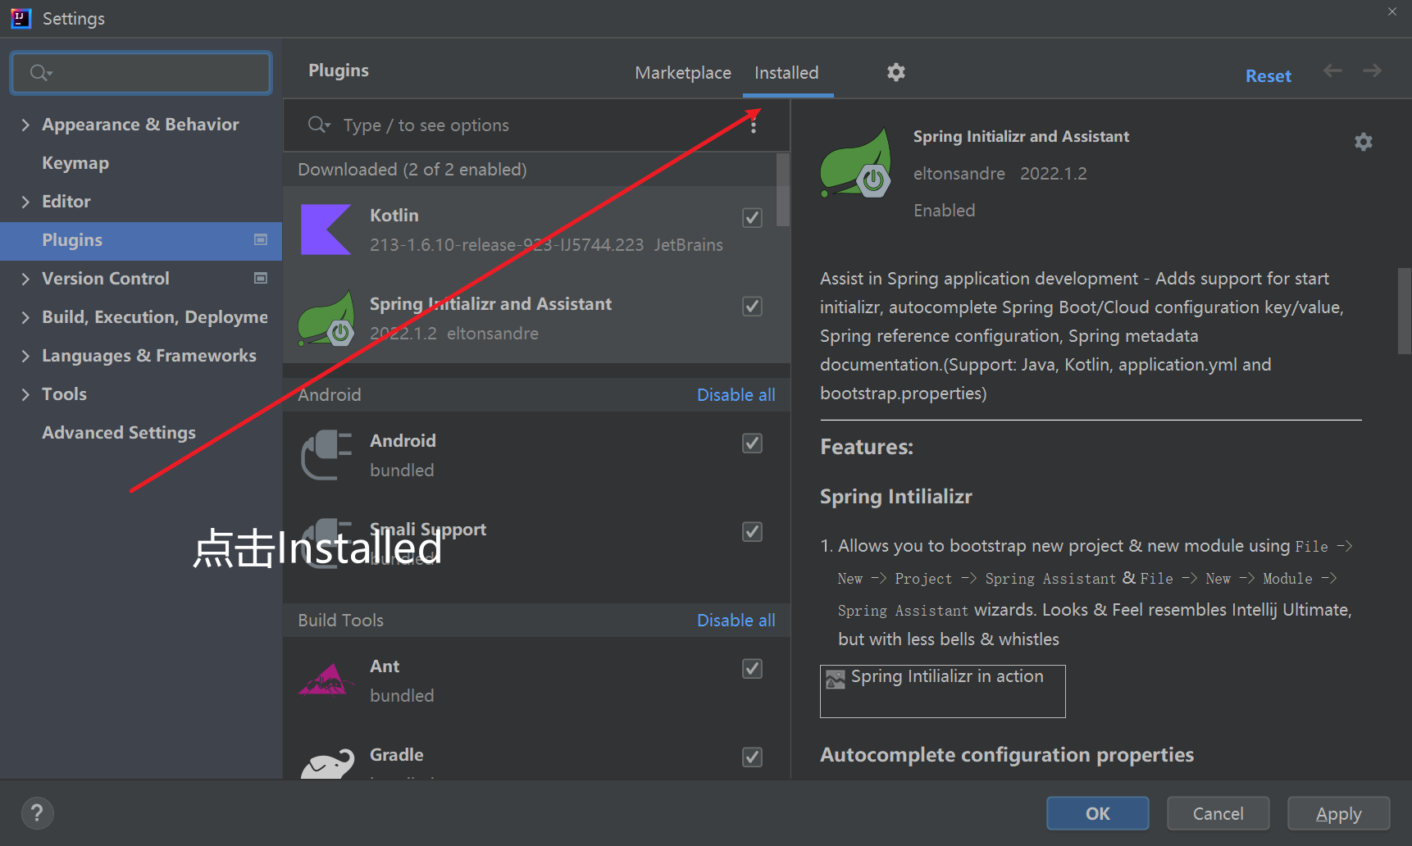The width and height of the screenshot is (1412, 846).
Task: Click the Reset link
Action: click(x=1268, y=75)
